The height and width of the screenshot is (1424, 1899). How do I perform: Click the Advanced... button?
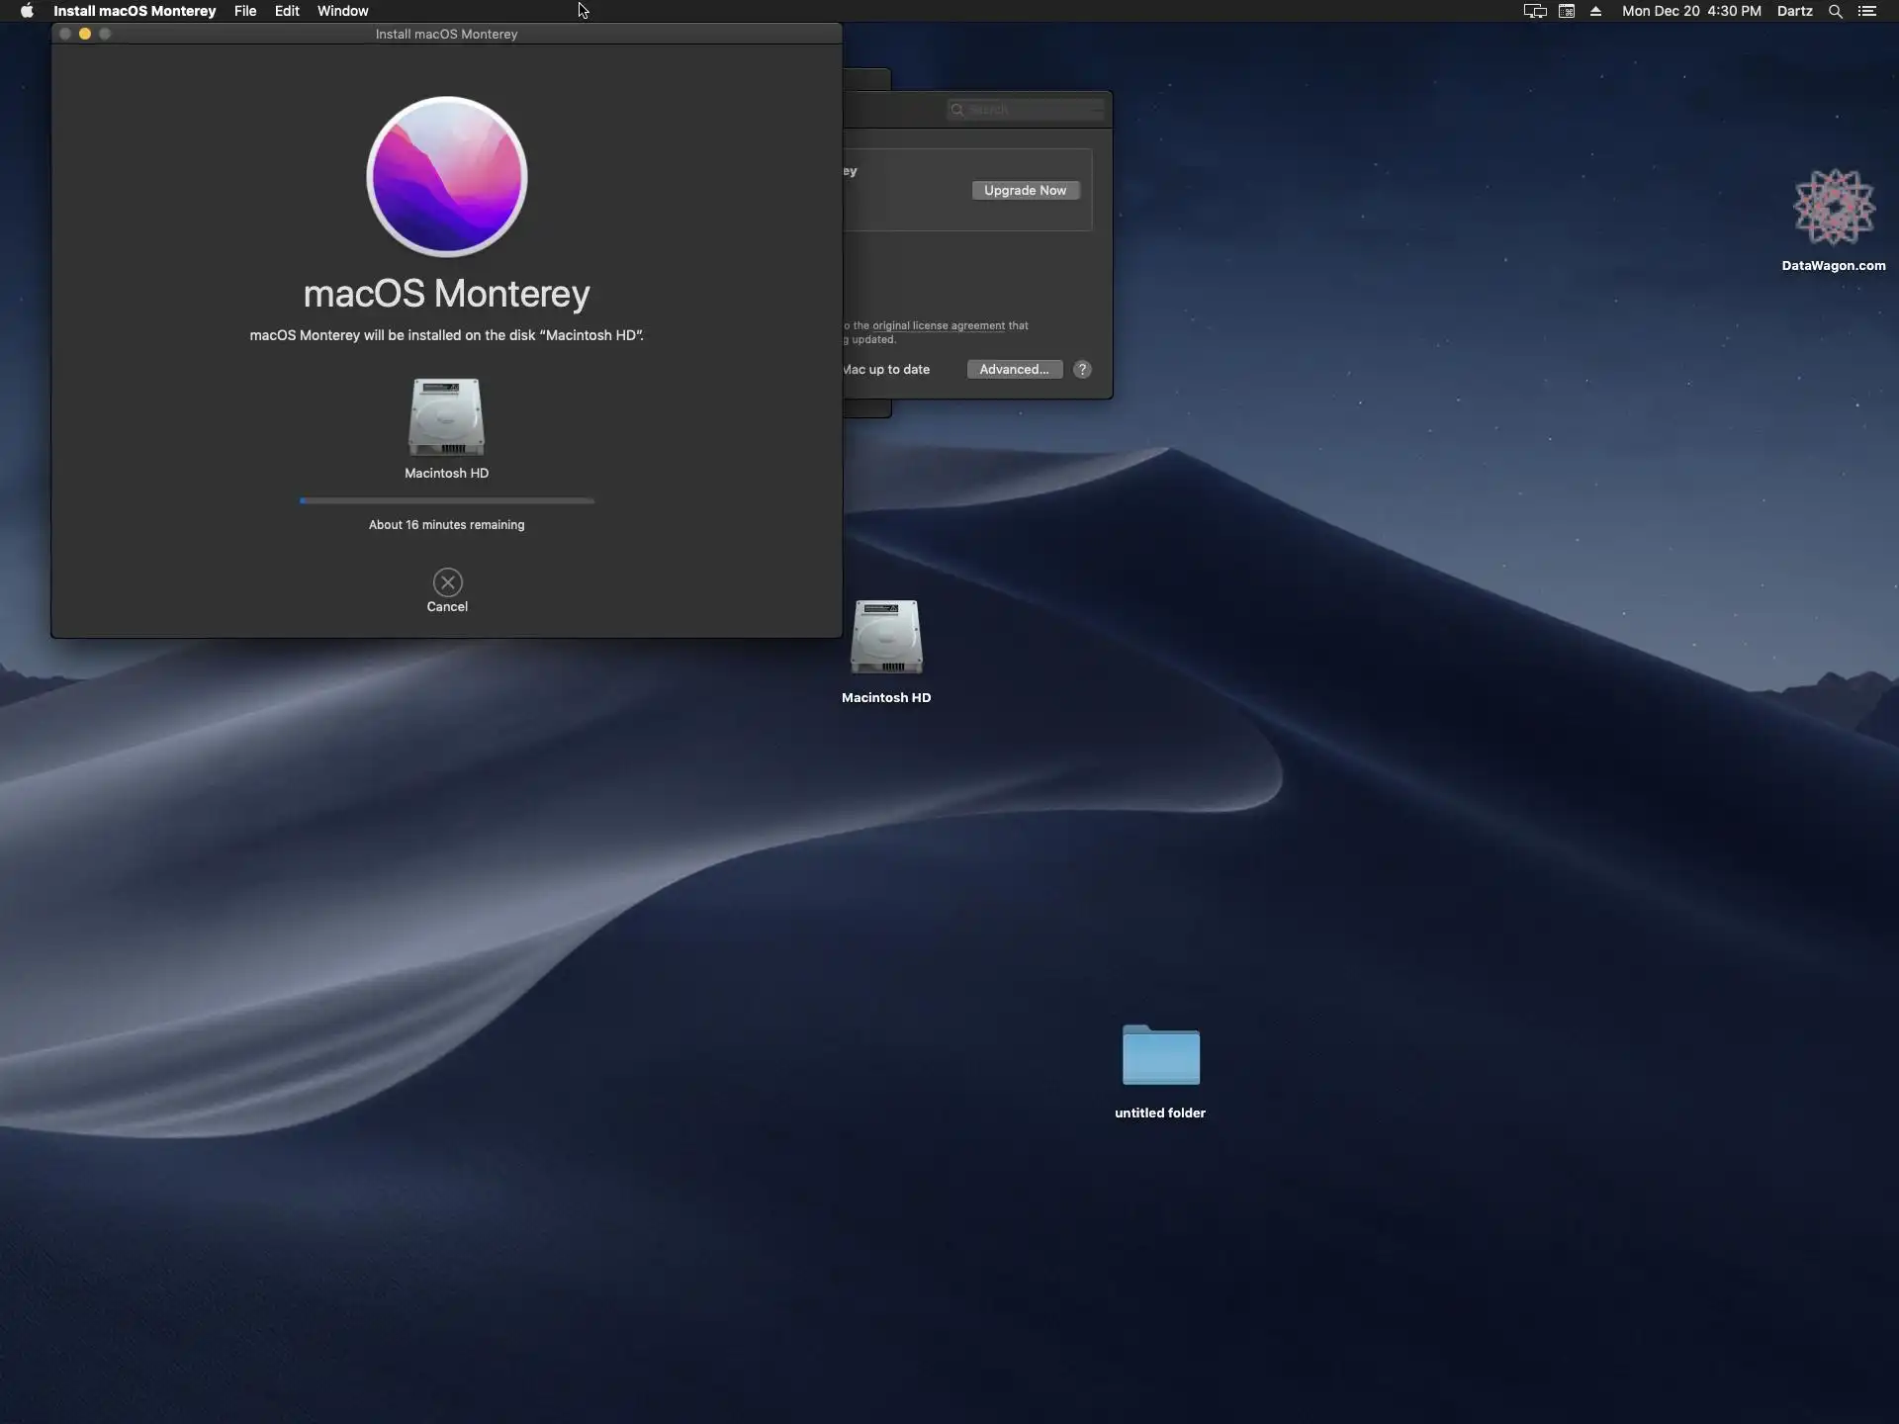click(1014, 369)
